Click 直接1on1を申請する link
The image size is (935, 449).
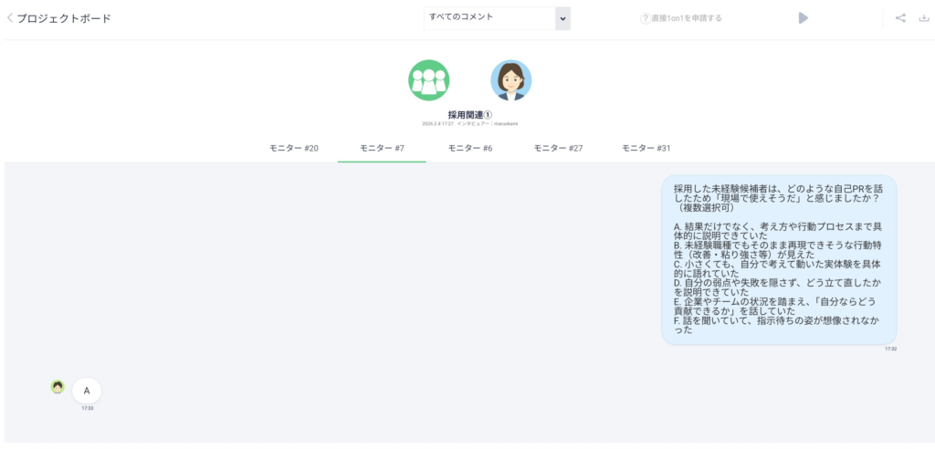coord(687,18)
